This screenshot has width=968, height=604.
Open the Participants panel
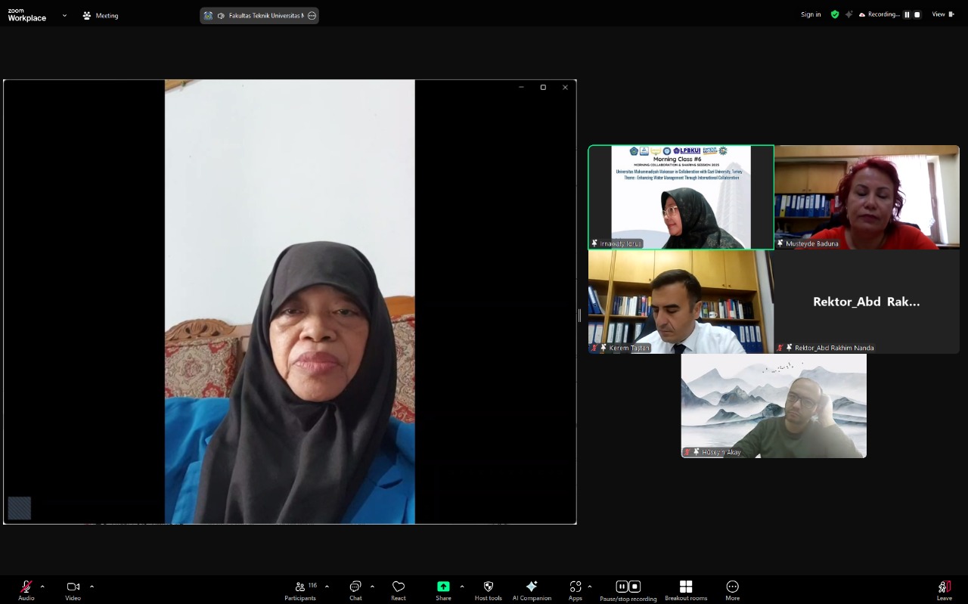click(x=300, y=589)
